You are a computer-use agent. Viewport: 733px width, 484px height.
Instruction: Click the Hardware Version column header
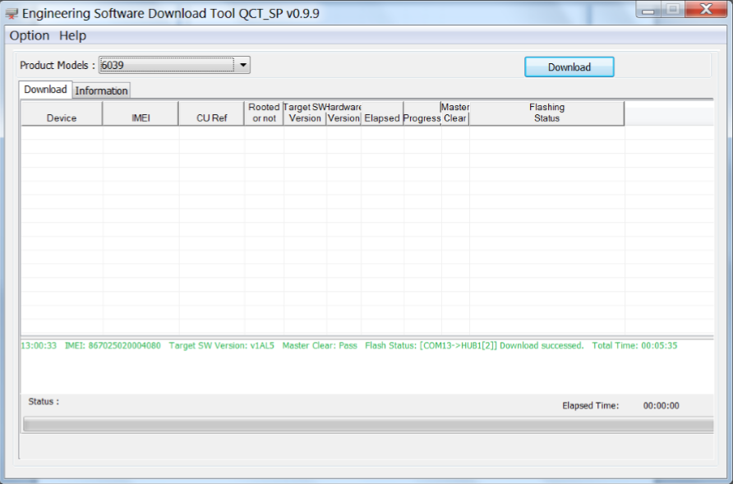click(343, 113)
